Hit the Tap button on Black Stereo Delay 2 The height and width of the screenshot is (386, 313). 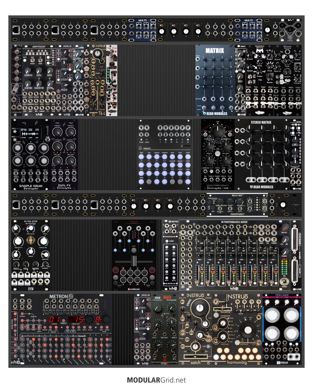pos(218,153)
